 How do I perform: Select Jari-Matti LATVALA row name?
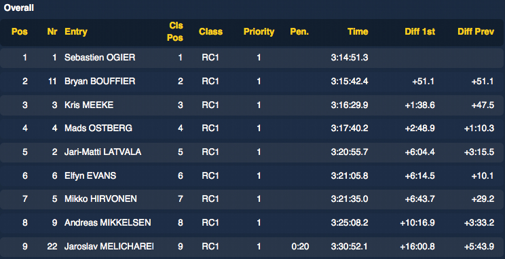coord(102,152)
